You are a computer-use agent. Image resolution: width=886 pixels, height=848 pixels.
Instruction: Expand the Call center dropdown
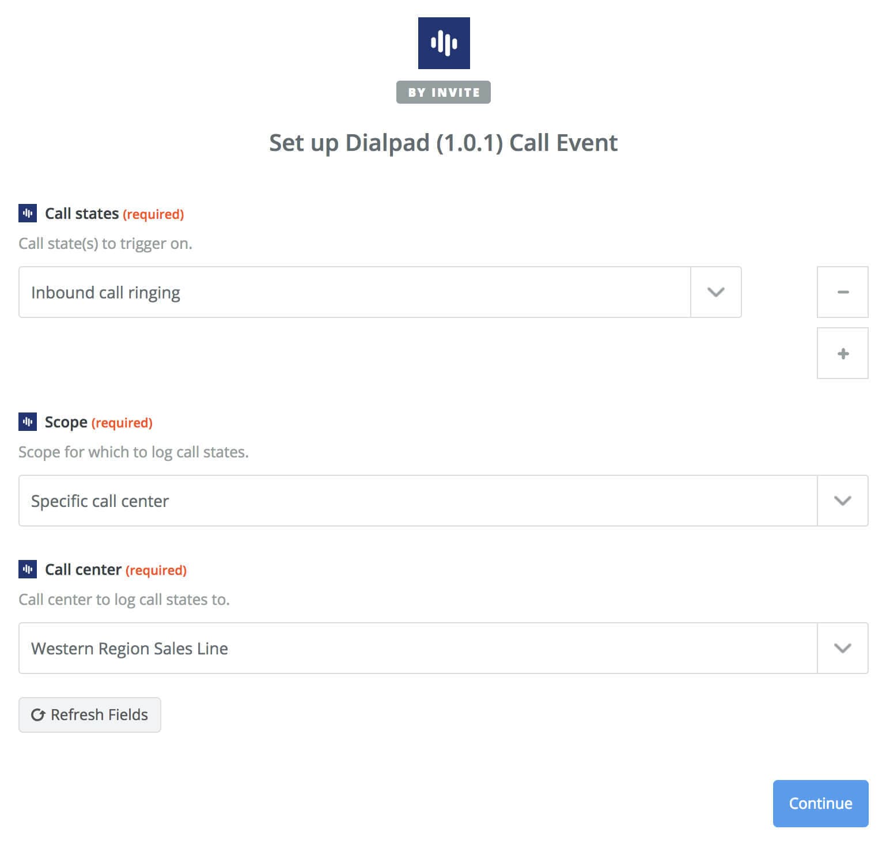(x=842, y=648)
